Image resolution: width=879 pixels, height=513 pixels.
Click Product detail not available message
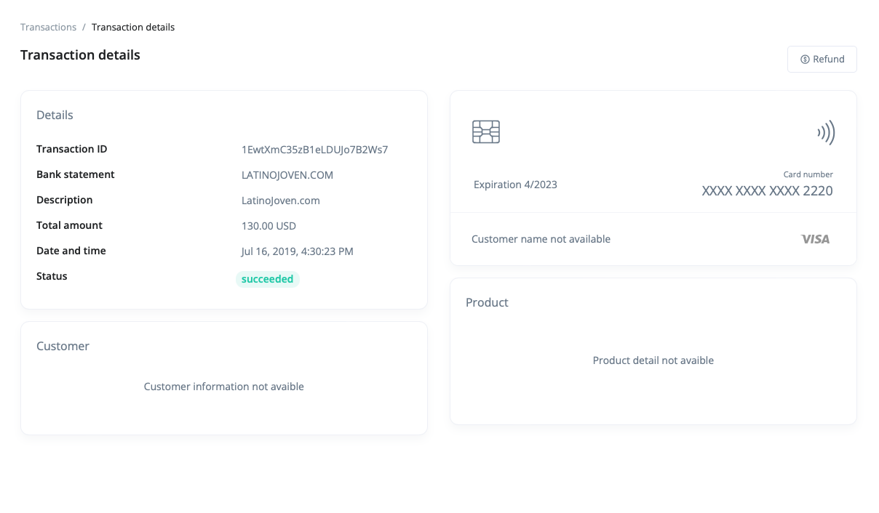coord(653,360)
